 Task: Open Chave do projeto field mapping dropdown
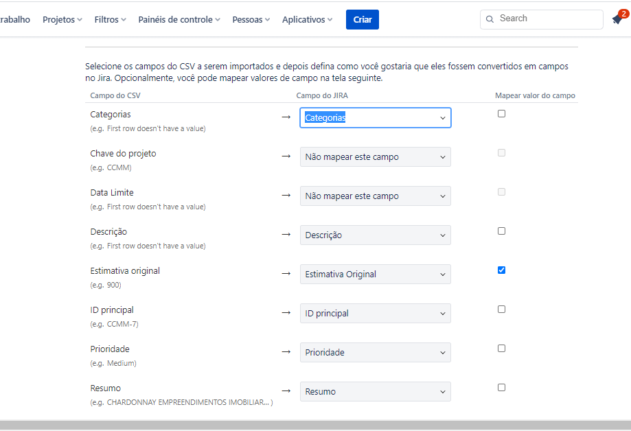[376, 157]
